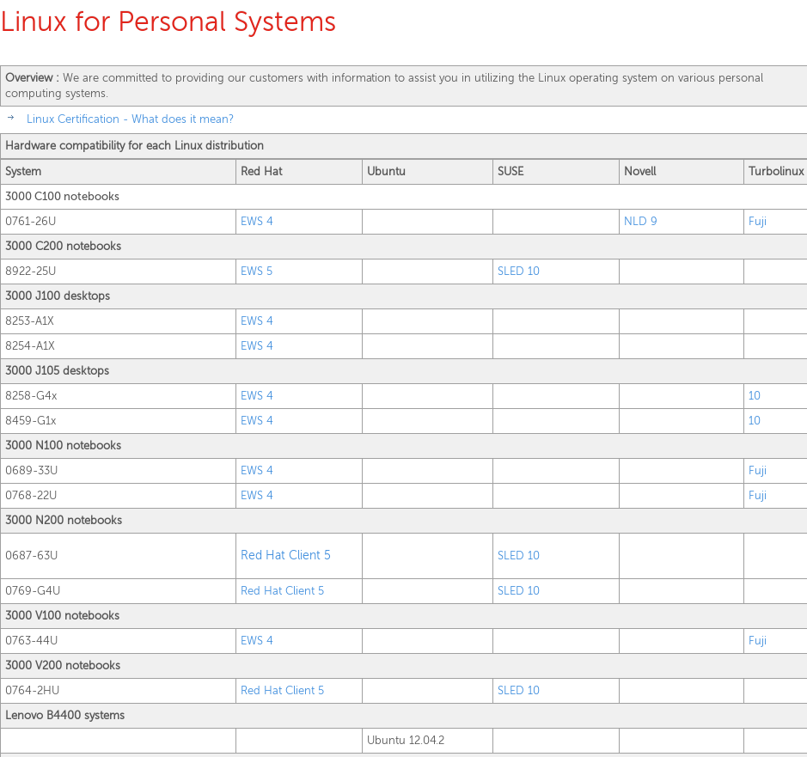
Task: Click system cell 0768-22U
Action: (x=118, y=495)
